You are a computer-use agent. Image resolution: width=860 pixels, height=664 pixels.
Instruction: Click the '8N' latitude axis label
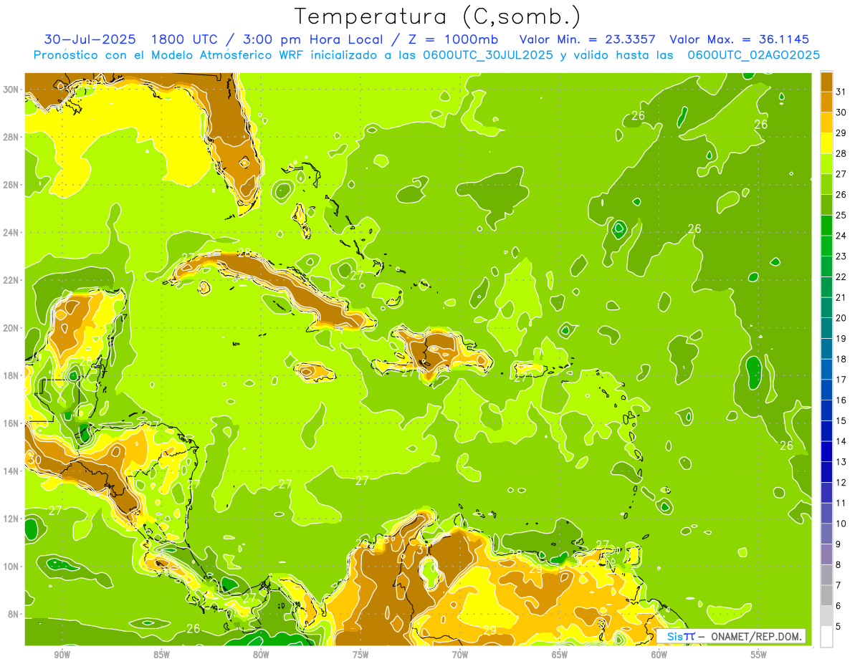[x=14, y=615]
